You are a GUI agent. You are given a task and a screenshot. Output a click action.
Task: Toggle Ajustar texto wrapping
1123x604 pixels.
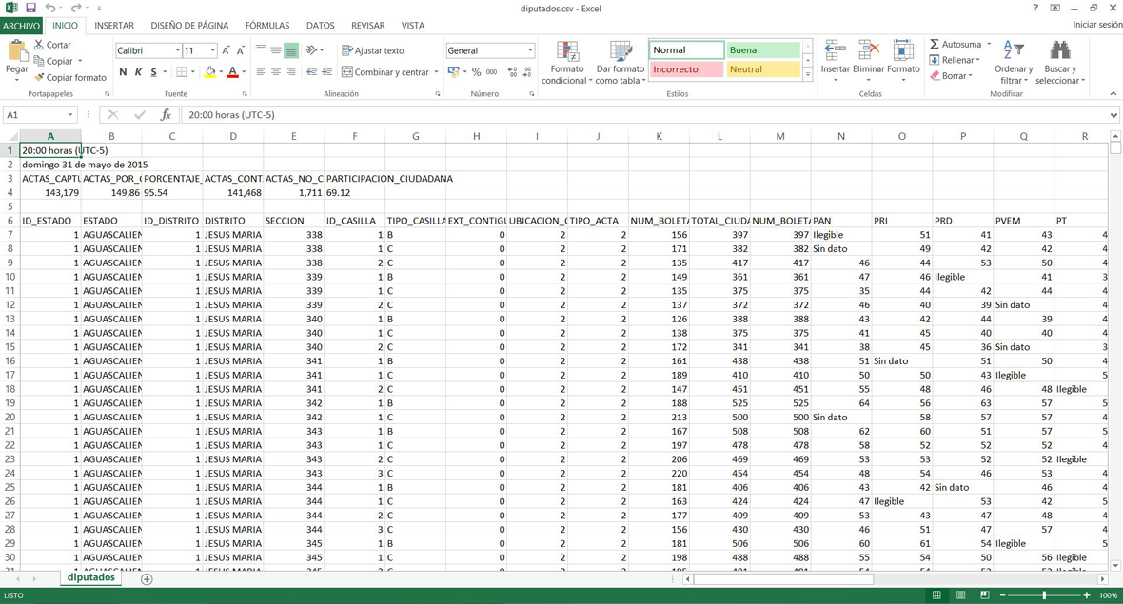click(x=372, y=50)
